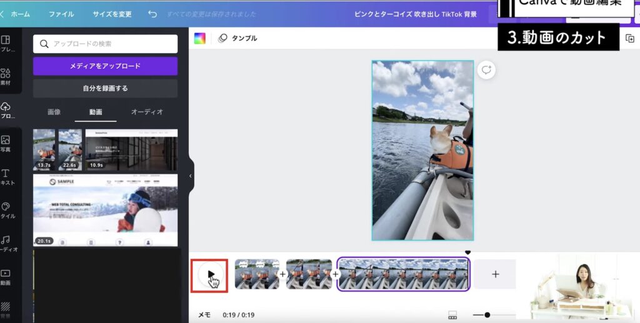Select the 13.7s video thumbnail
This screenshot has height=323, width=640.
tap(44, 150)
